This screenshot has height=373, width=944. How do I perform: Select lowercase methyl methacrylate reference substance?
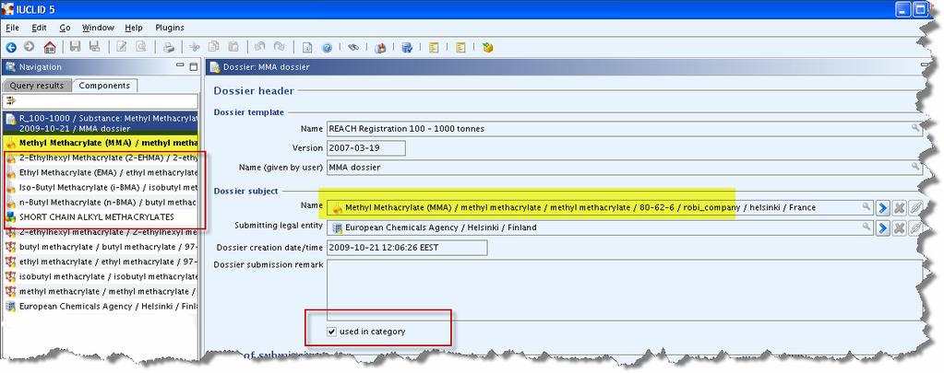[101, 291]
